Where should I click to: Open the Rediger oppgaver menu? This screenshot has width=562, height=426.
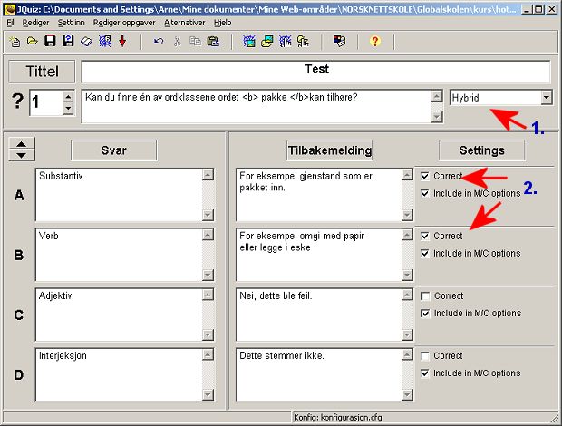(x=124, y=23)
